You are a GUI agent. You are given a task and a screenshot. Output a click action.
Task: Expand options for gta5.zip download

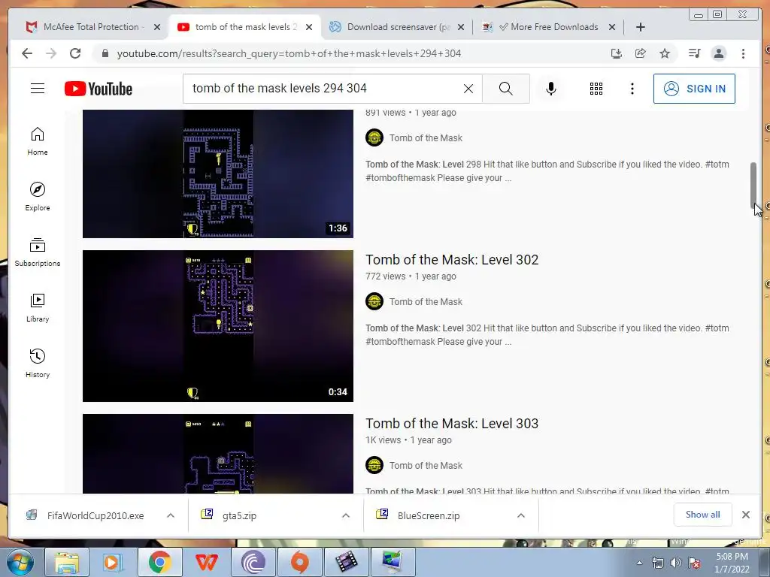346,515
